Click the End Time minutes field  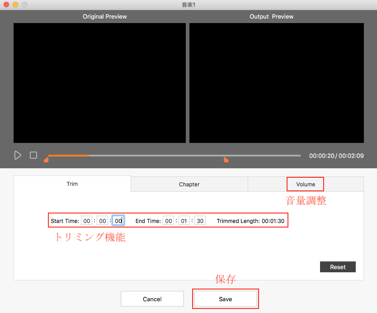[x=184, y=221]
